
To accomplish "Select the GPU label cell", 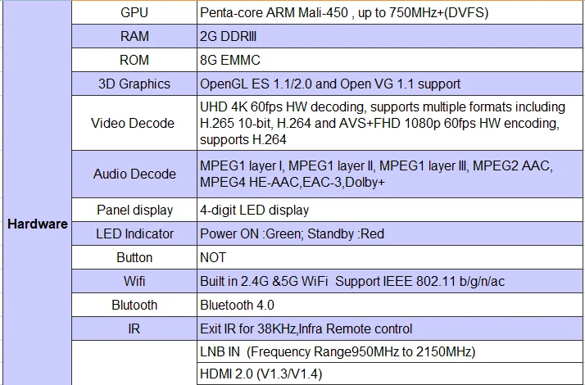I will tap(134, 12).
